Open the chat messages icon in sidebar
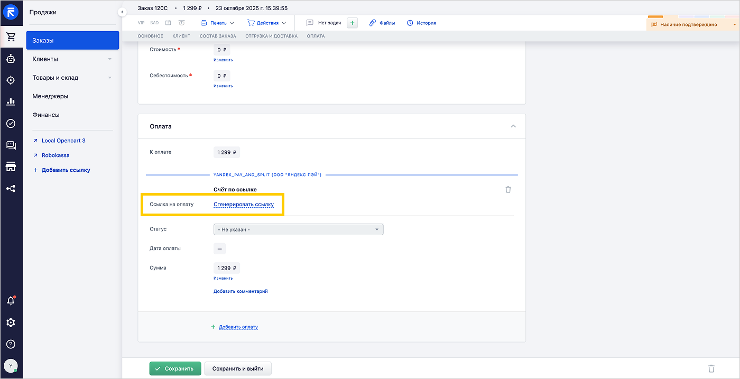The height and width of the screenshot is (379, 740). [x=11, y=145]
